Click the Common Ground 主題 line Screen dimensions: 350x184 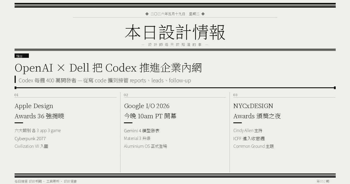click(253, 146)
